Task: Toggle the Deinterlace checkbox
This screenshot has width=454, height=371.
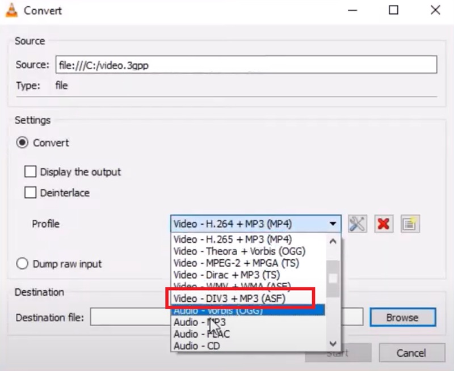Action: (x=31, y=192)
